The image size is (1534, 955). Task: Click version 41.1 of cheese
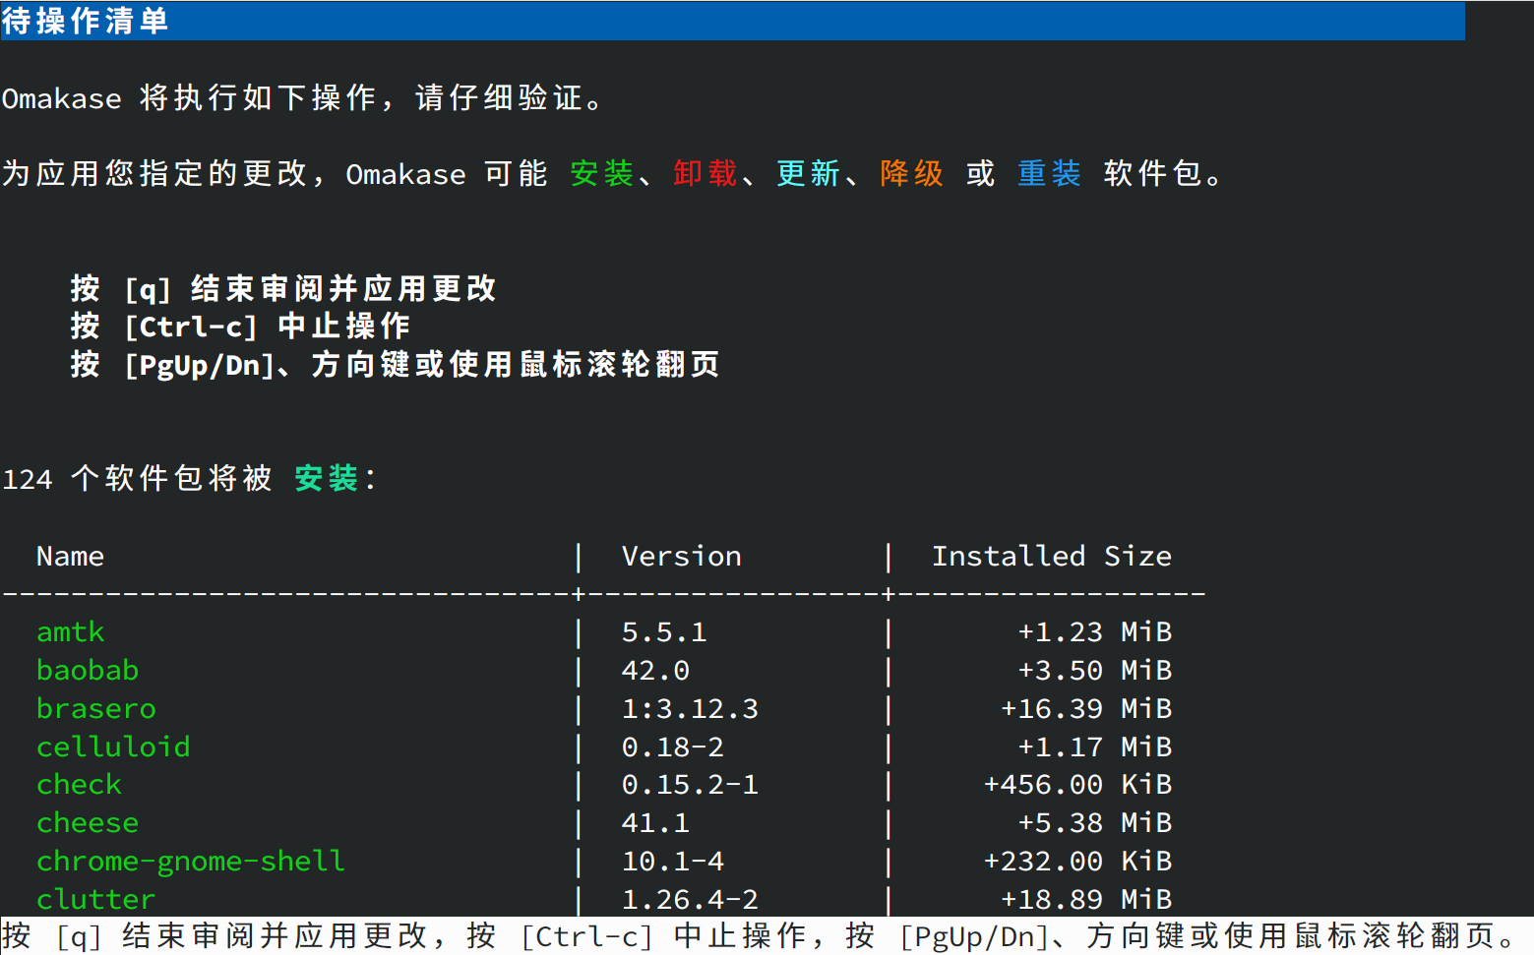coord(655,823)
